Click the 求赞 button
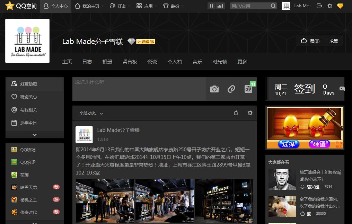352x224 pixels. click(334, 41)
